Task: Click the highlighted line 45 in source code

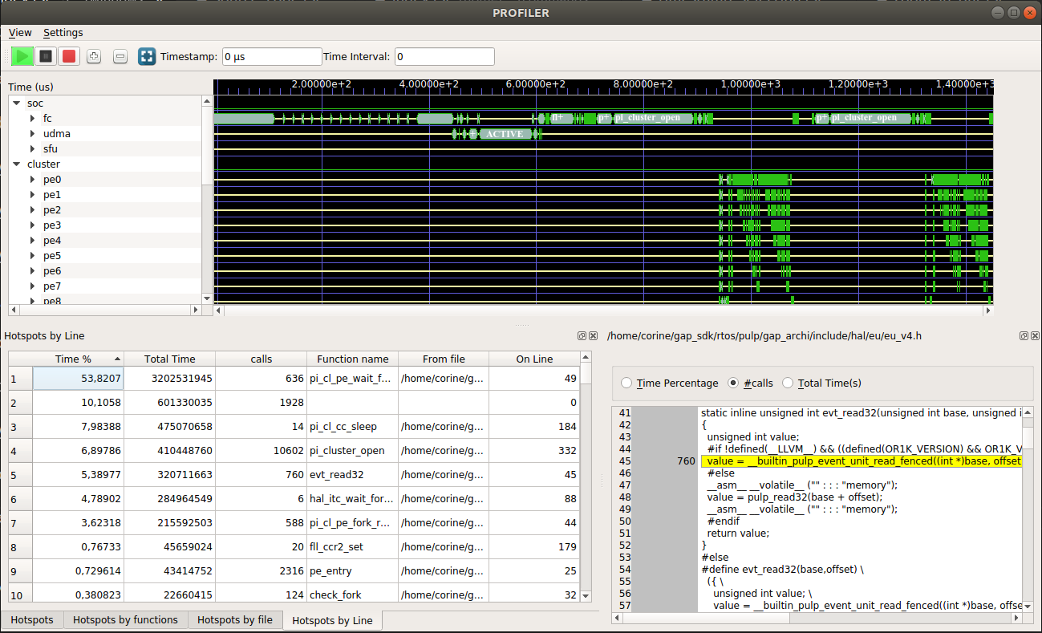Action: [x=861, y=461]
